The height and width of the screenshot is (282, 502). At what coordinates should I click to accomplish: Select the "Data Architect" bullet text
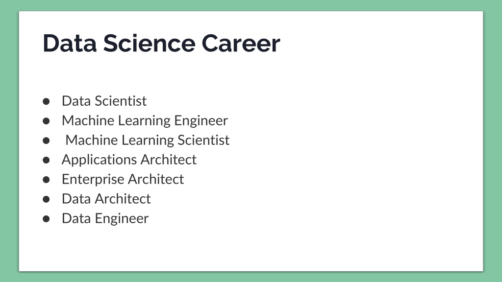[x=106, y=199]
